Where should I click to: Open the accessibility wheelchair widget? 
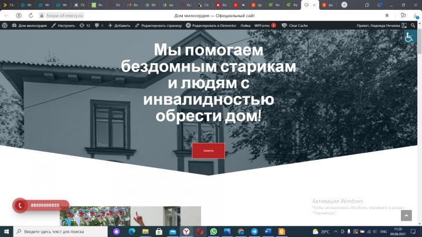pyautogui.click(x=410, y=36)
